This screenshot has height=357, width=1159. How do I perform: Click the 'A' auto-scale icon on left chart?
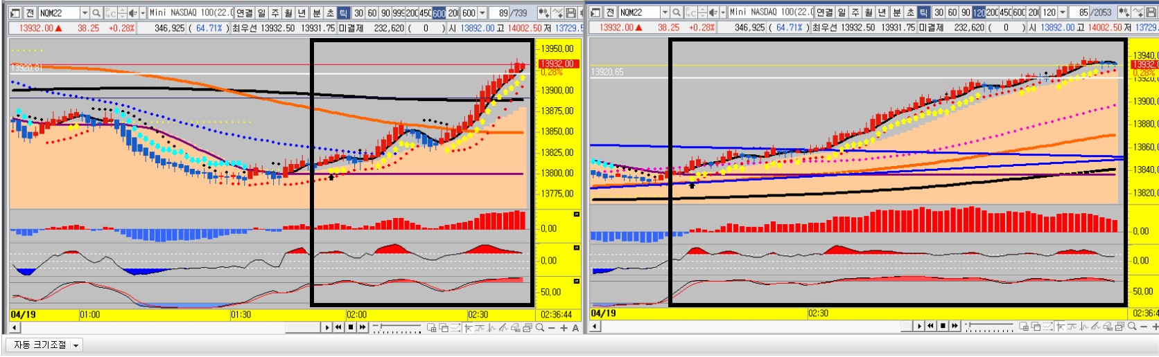pyautogui.click(x=575, y=328)
